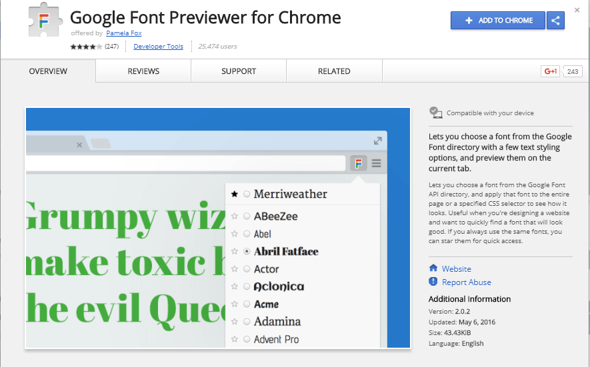The width and height of the screenshot is (590, 367).
Task: Click the Language: English text
Action: point(456,343)
